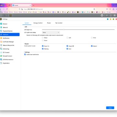This screenshot has width=117, height=117.
Task: Open Manual Connect in the sidebar
Action: 7,56
